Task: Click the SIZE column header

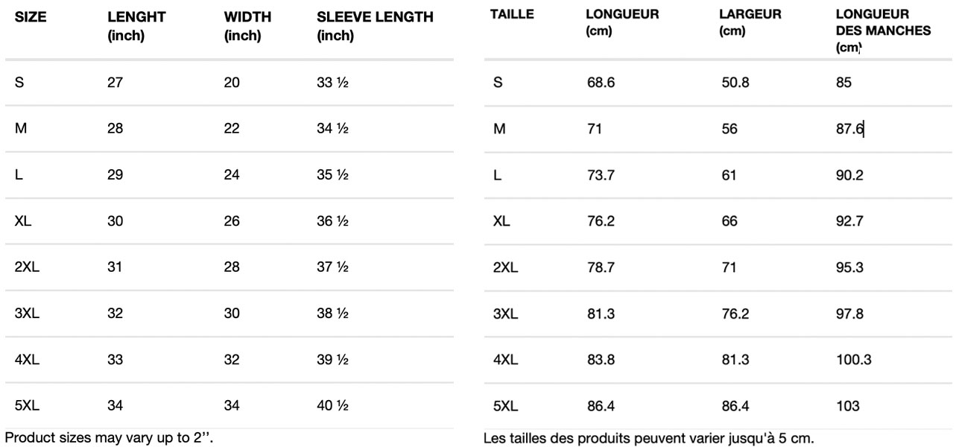Action: click(31, 17)
